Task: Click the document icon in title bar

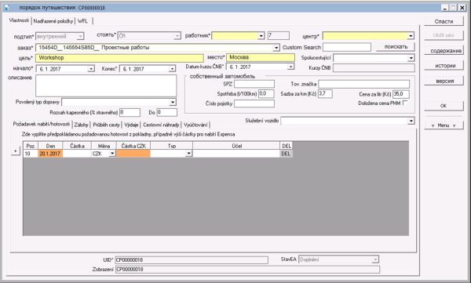Action: point(7,8)
